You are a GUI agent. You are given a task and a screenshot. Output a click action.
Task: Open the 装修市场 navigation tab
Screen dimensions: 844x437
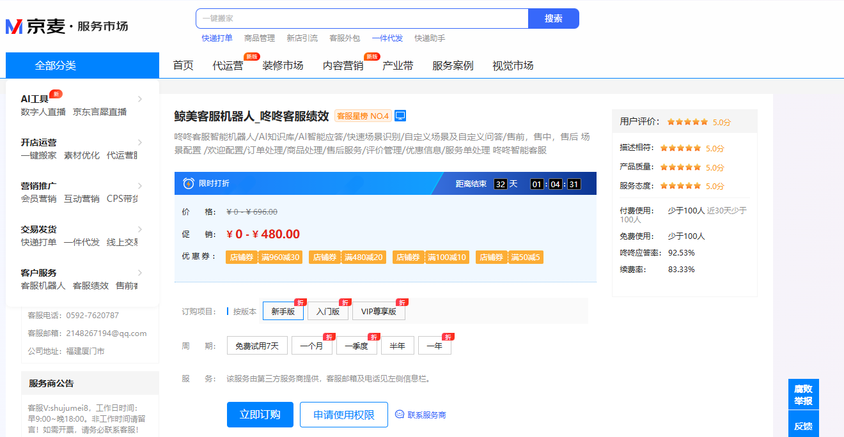click(x=283, y=66)
